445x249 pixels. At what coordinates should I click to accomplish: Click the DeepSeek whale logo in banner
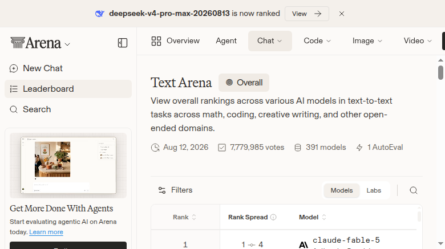[100, 14]
